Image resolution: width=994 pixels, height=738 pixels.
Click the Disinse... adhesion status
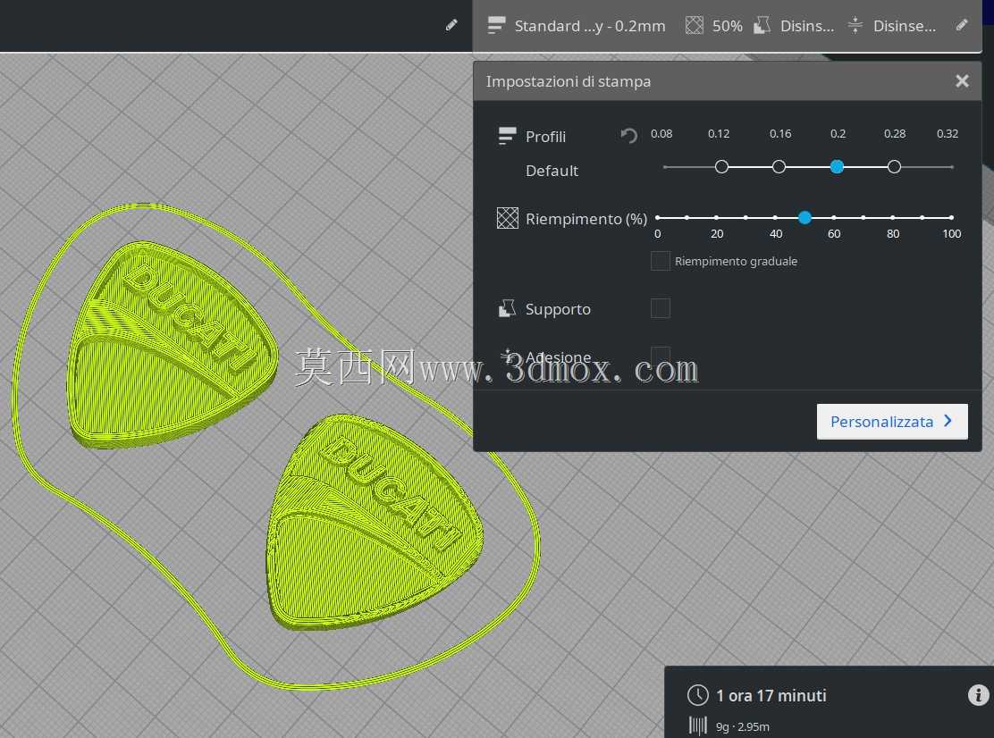tap(904, 26)
